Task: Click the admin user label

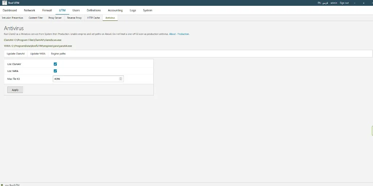Action: pos(334,3)
